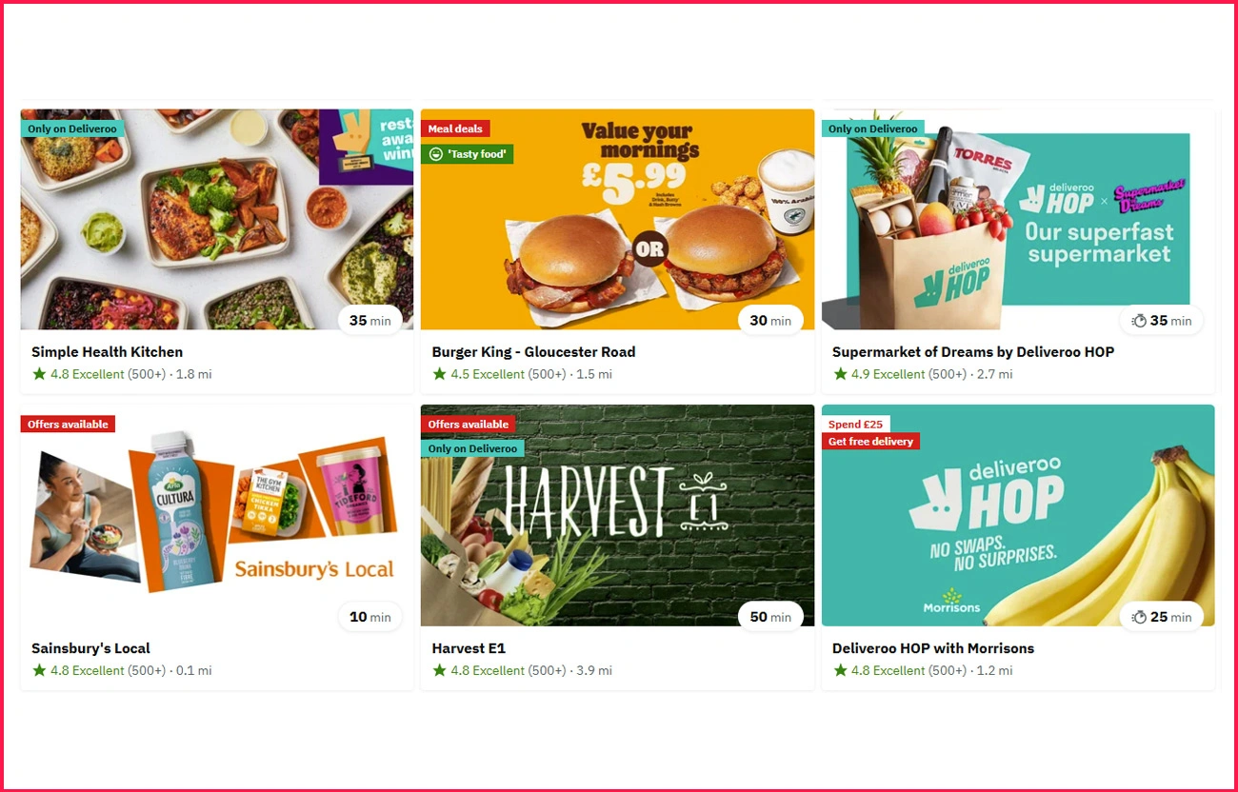The width and height of the screenshot is (1238, 792).
Task: Click the star icon under Deliveroo HOP with Morrisons
Action: click(840, 670)
